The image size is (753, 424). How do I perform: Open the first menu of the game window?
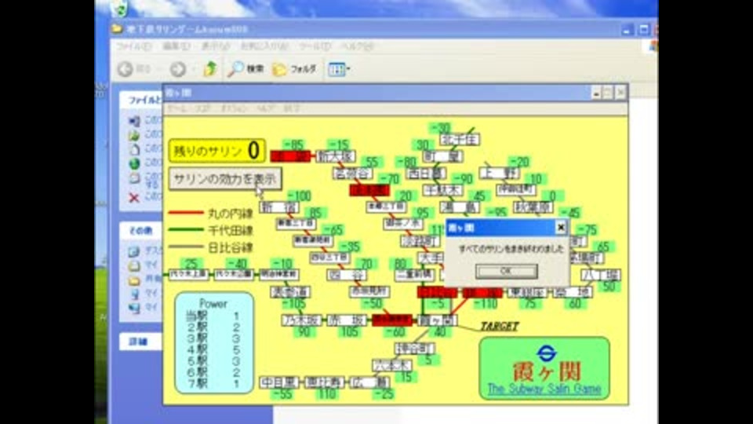click(176, 108)
